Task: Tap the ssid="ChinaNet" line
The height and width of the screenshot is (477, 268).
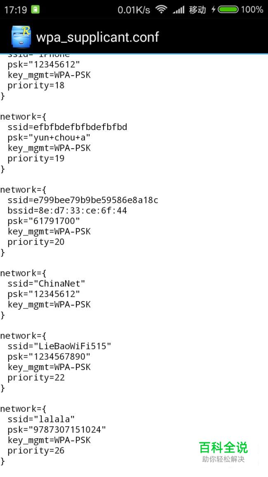Action: click(x=47, y=284)
